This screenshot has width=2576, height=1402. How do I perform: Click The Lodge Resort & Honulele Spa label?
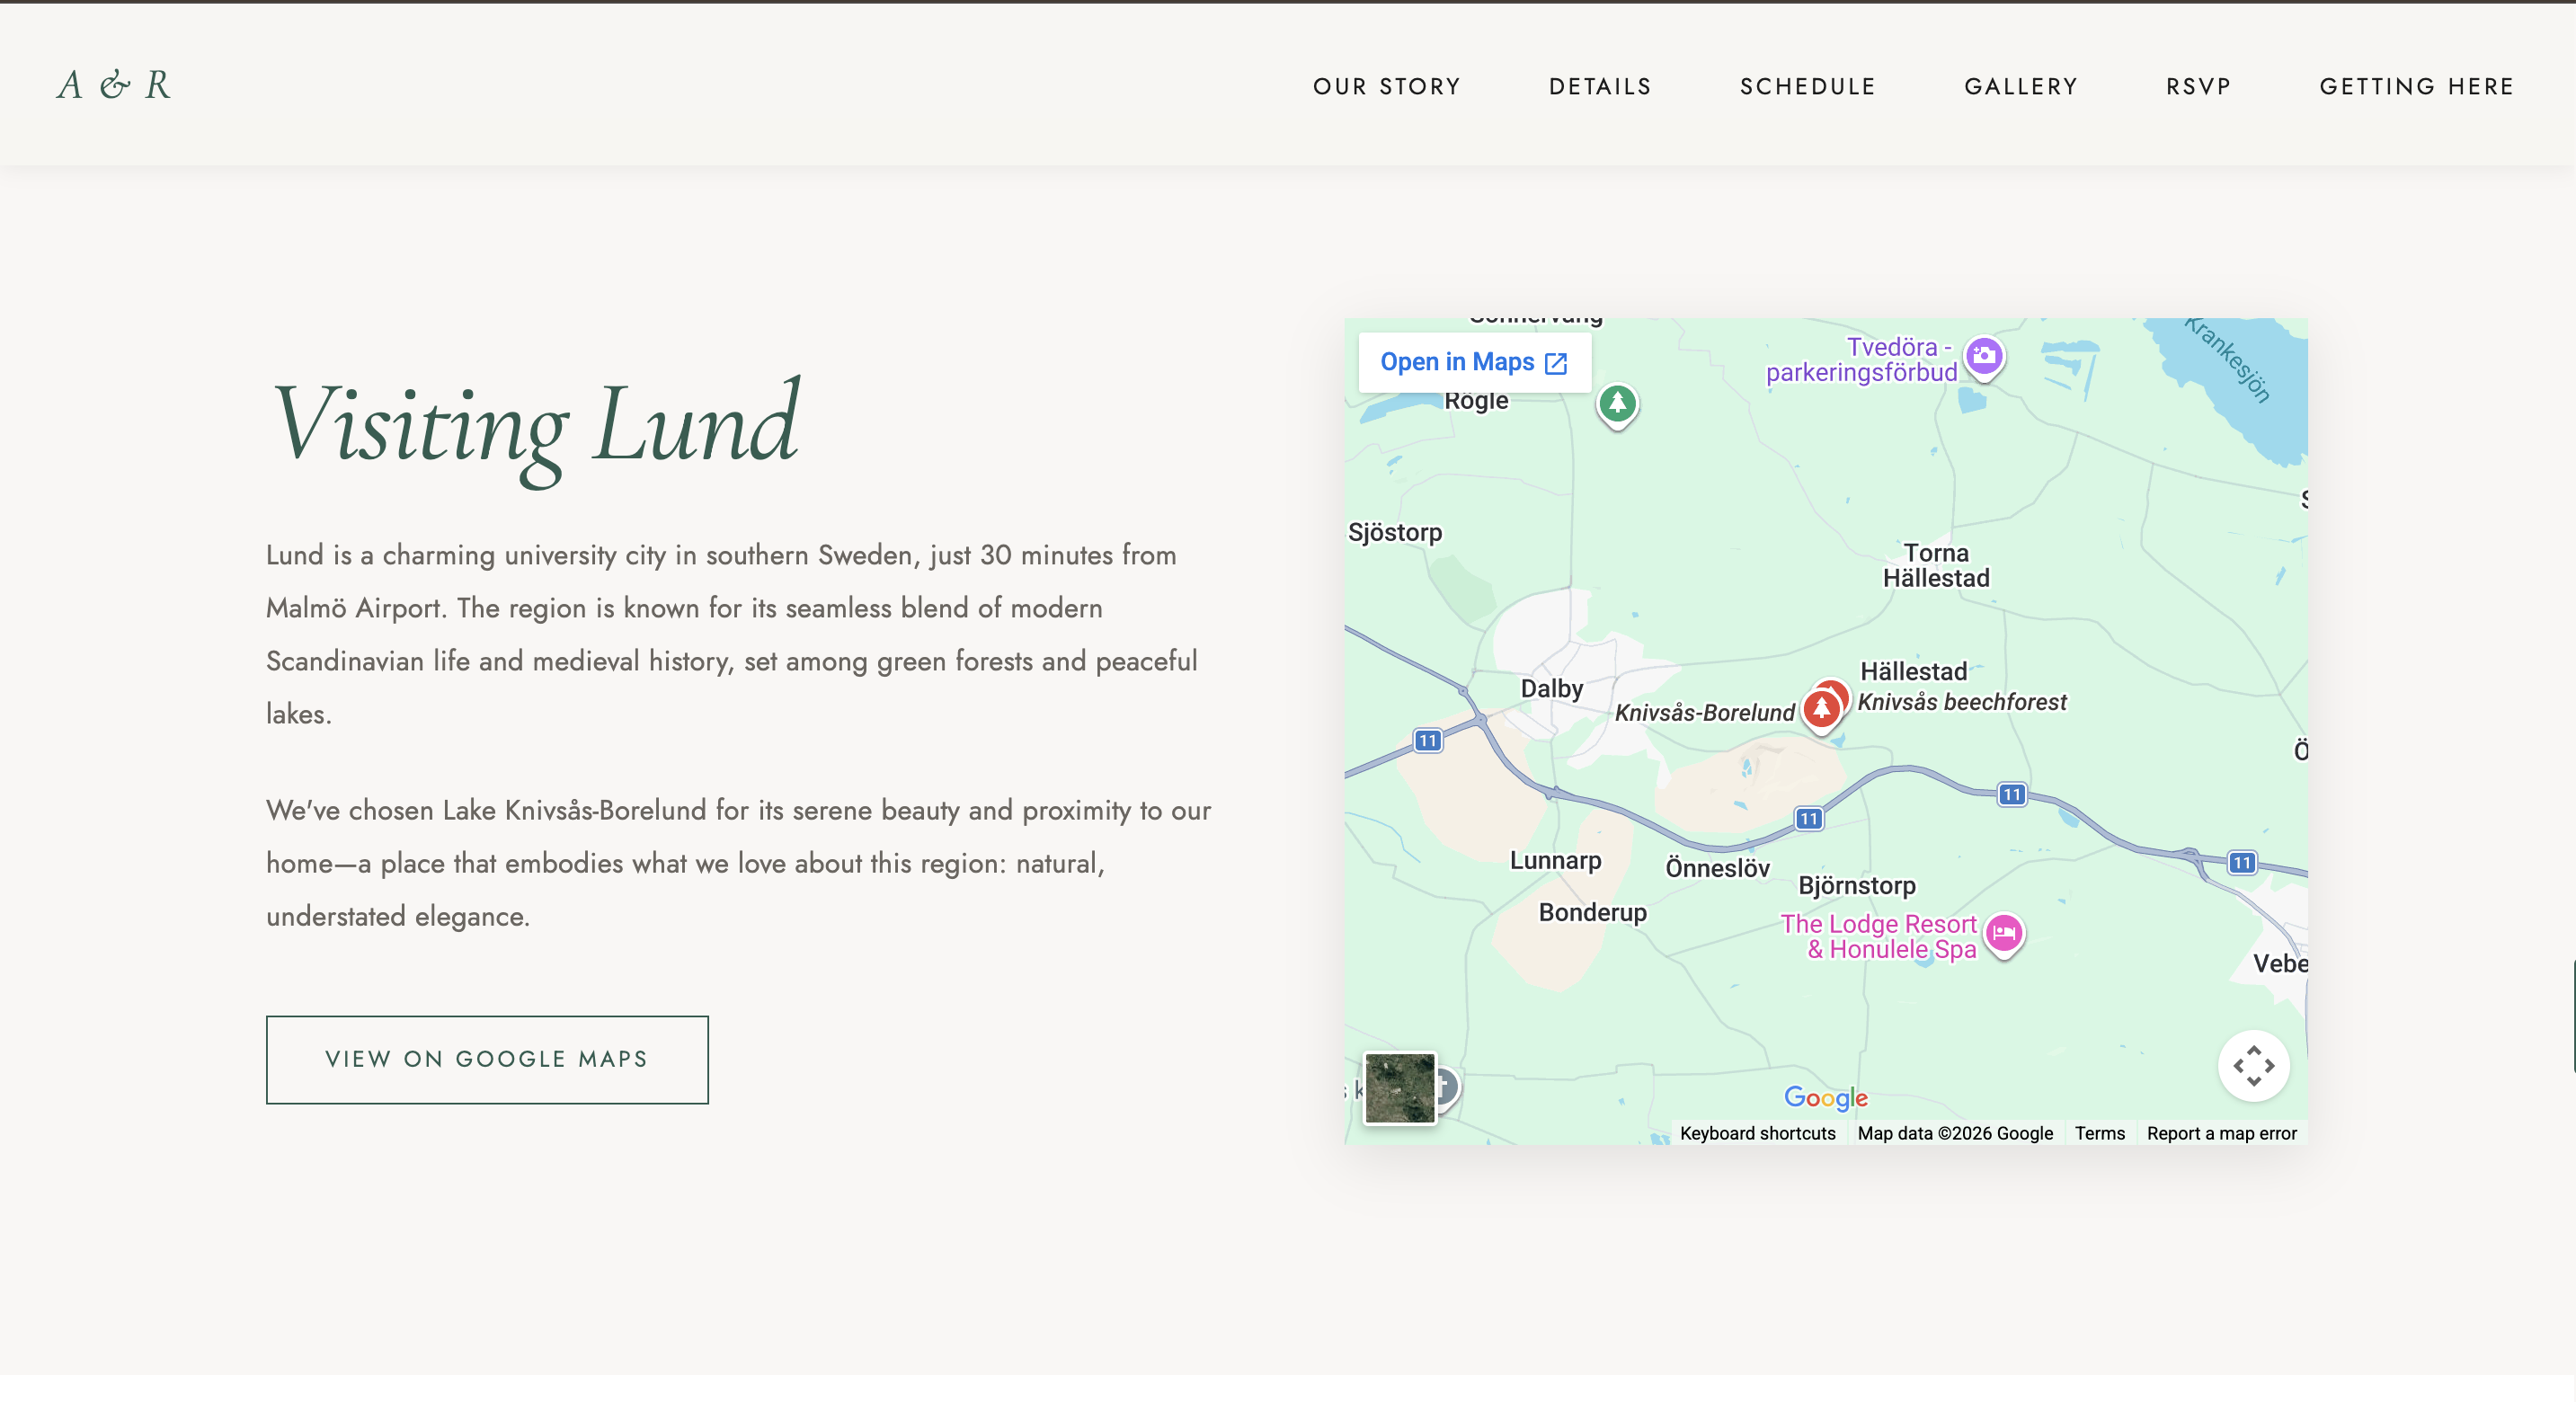(1878, 937)
